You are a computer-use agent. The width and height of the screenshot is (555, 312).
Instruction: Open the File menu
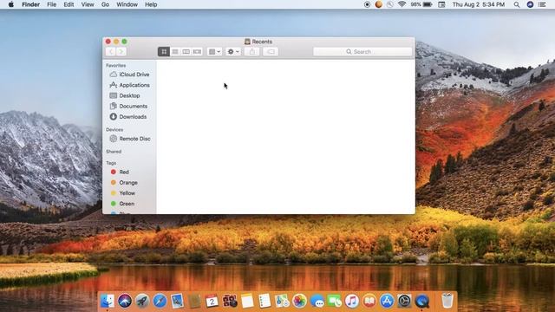pos(52,4)
